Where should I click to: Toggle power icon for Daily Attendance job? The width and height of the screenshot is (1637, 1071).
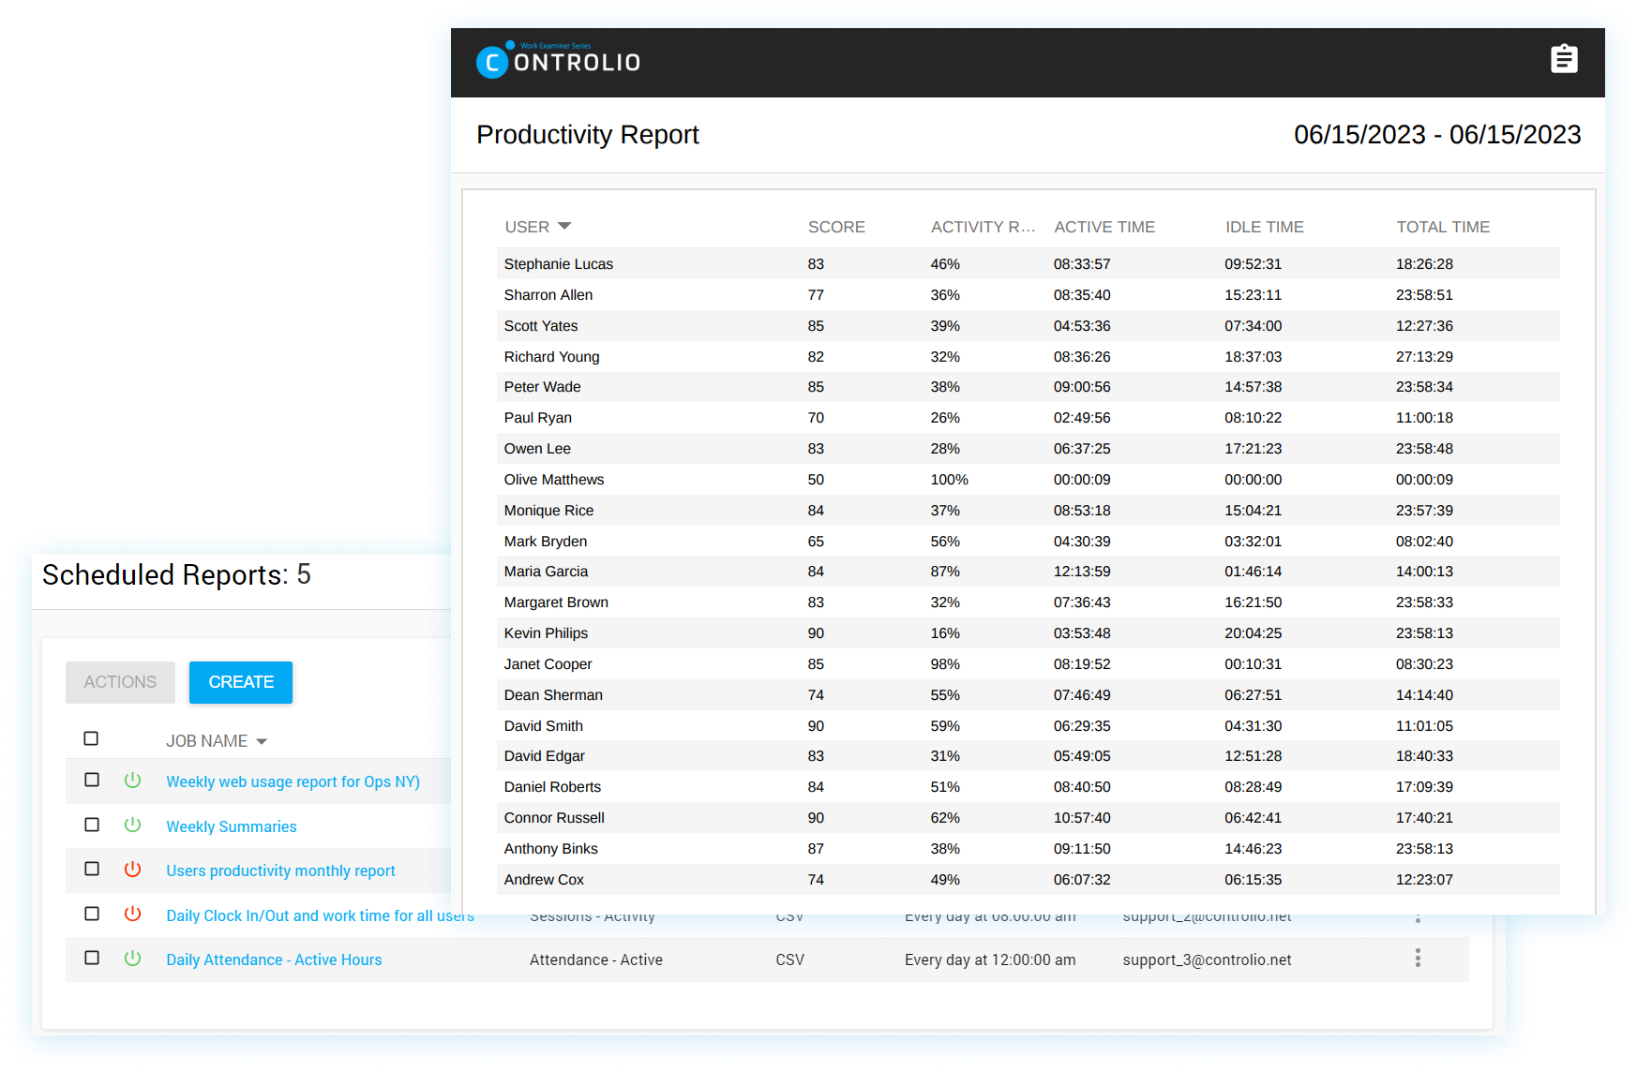click(x=133, y=959)
